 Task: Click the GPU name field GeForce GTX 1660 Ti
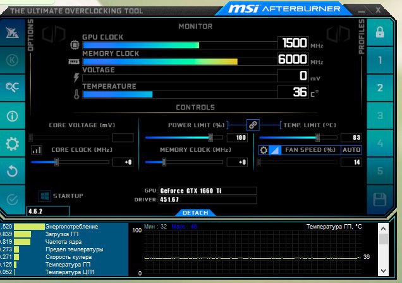(208, 191)
